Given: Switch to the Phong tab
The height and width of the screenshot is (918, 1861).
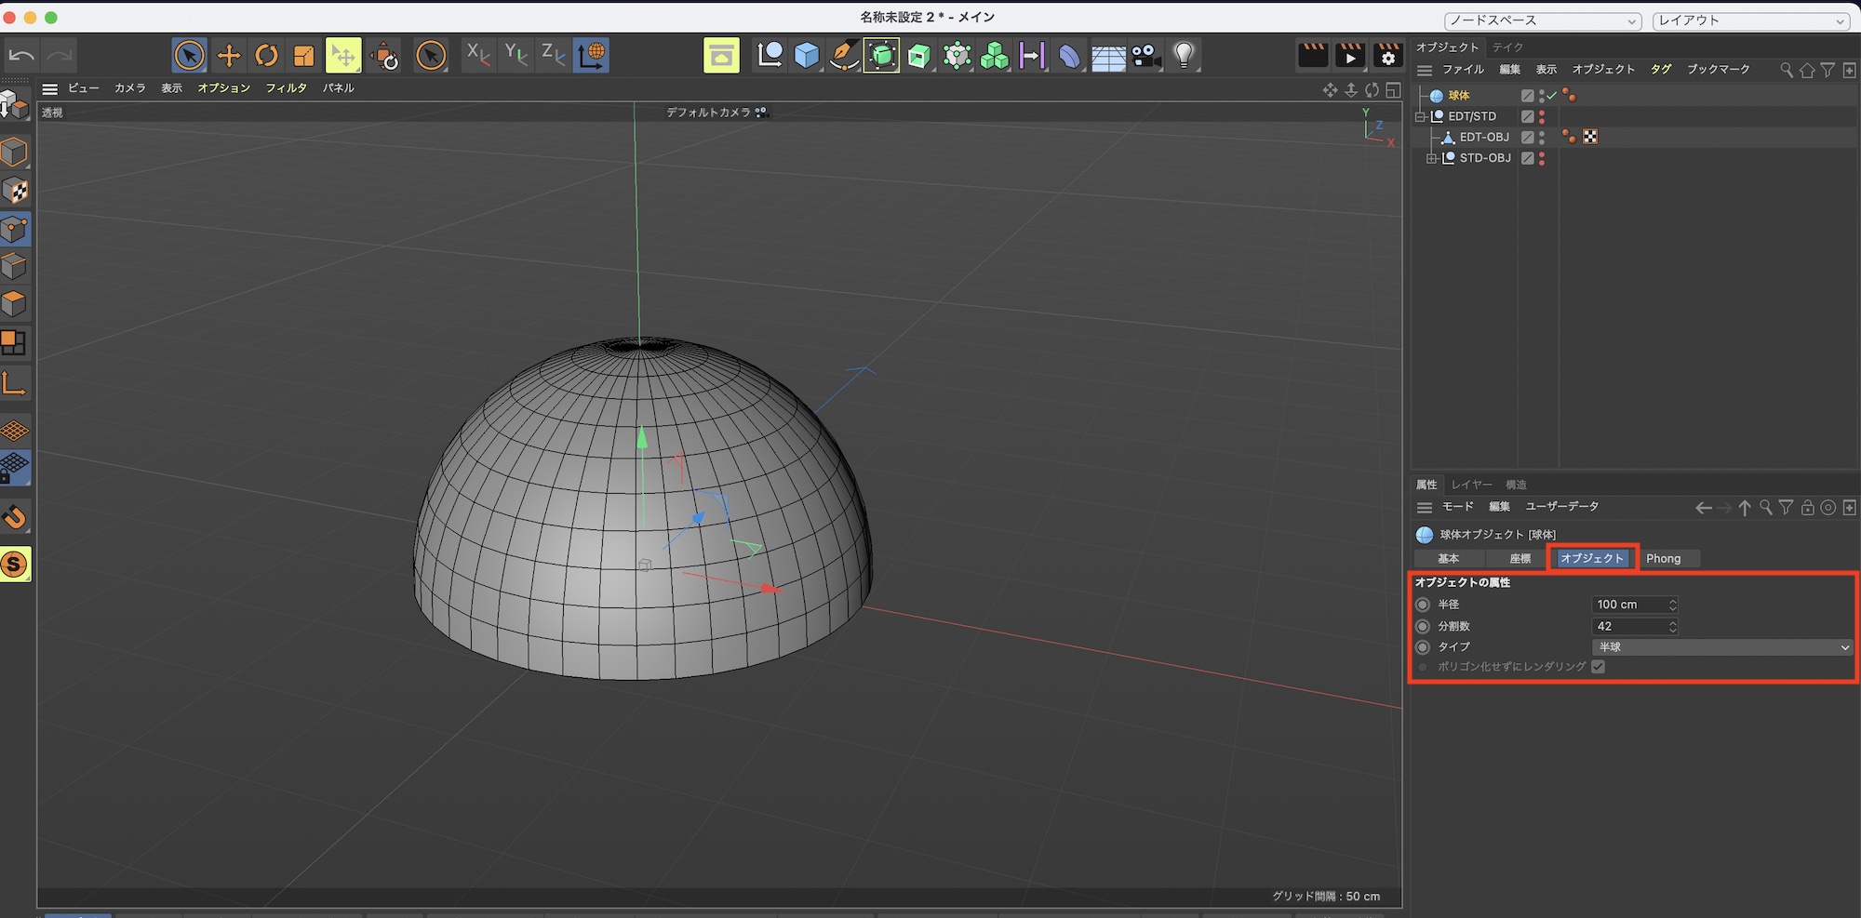Looking at the screenshot, I should pos(1663,559).
